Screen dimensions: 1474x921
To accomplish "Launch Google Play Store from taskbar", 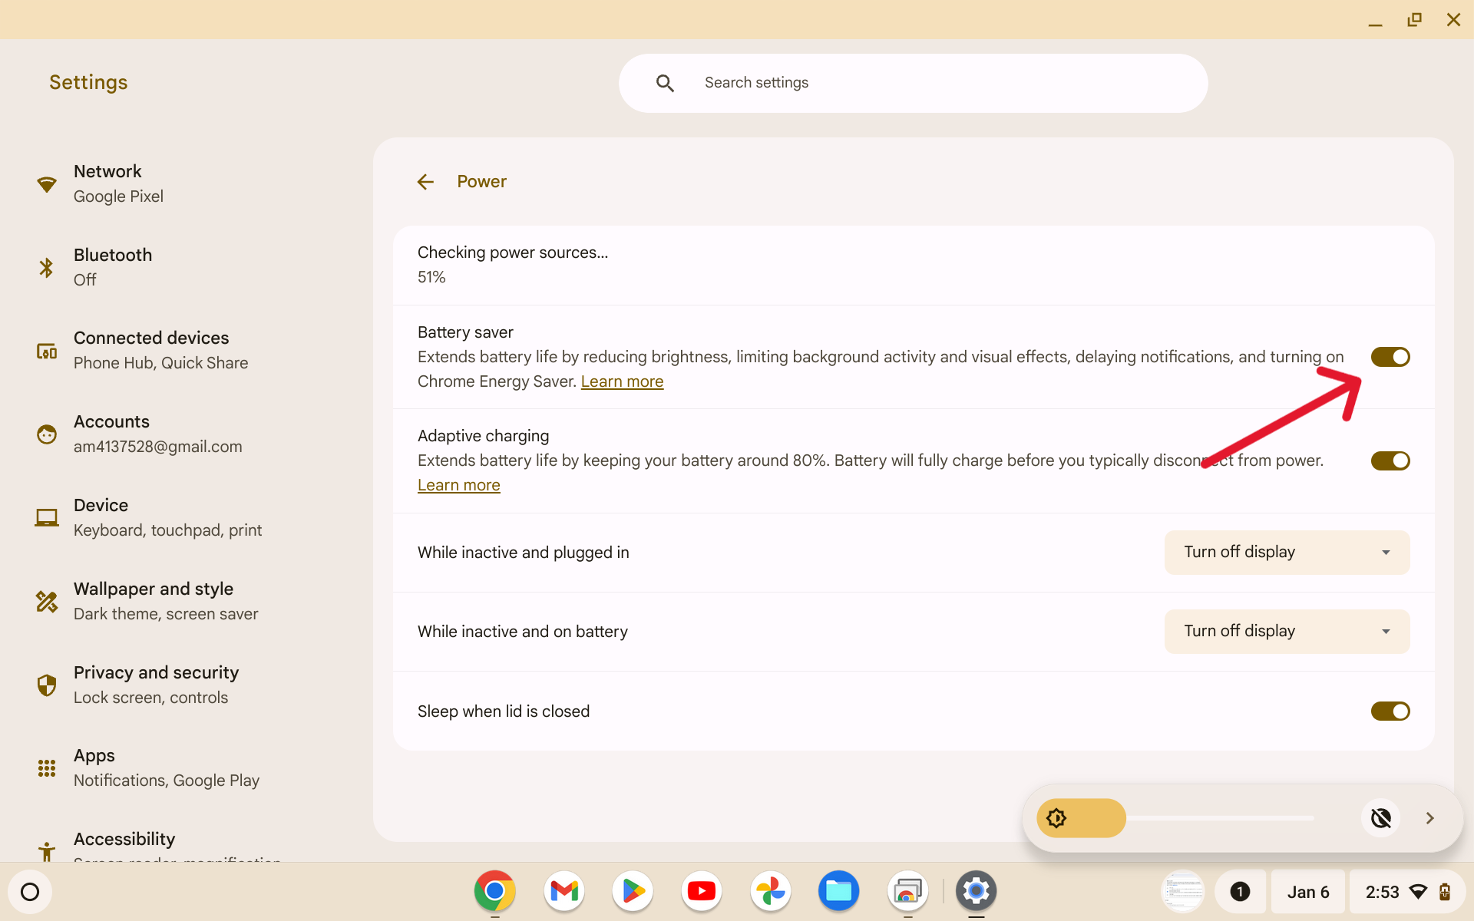I will click(x=633, y=891).
